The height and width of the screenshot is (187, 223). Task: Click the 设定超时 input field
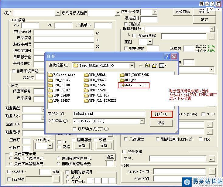pyautogui.click(x=149, y=19)
